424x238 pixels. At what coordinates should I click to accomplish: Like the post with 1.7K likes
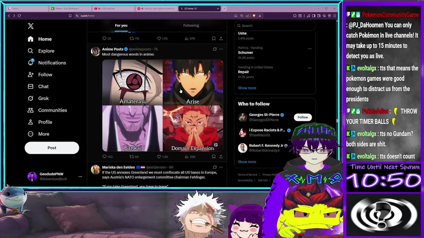point(162,39)
